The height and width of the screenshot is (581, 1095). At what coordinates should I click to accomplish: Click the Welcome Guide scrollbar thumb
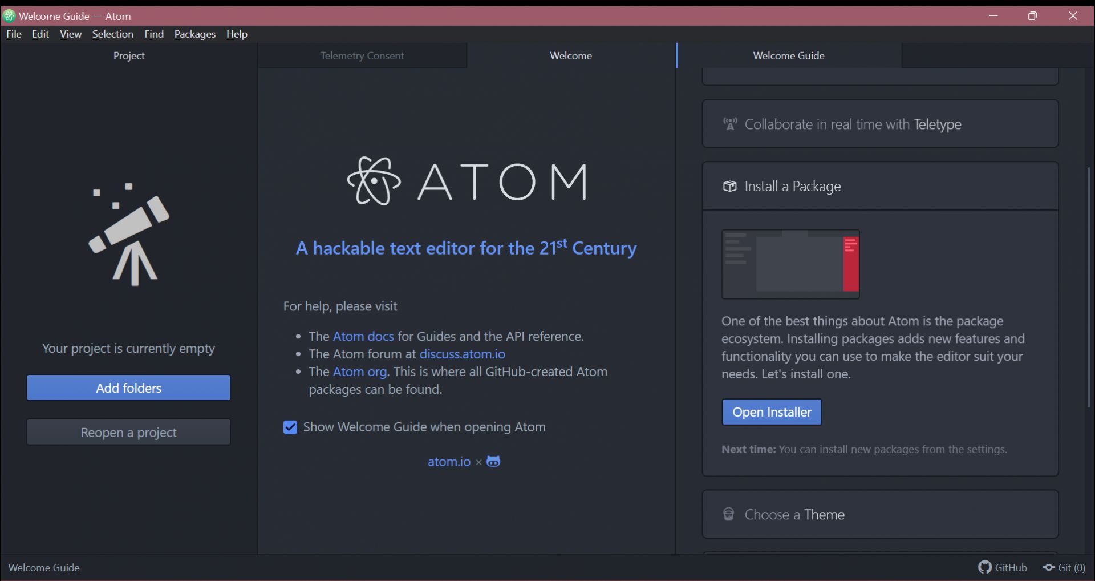tap(1089, 287)
